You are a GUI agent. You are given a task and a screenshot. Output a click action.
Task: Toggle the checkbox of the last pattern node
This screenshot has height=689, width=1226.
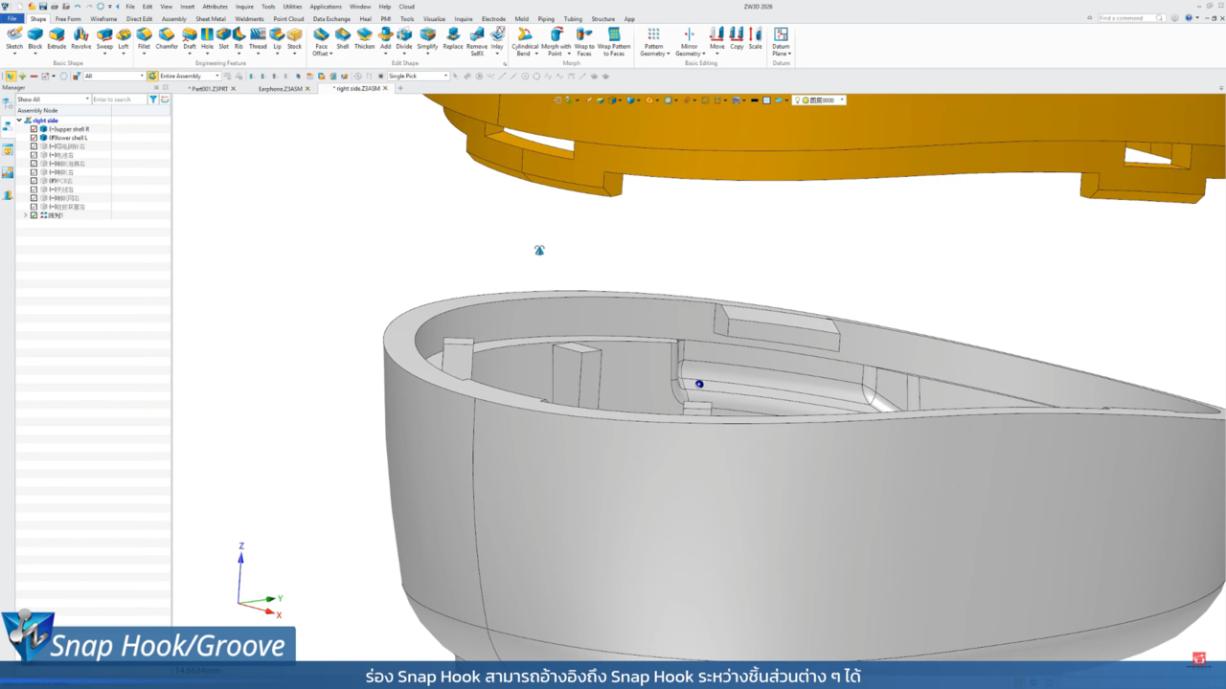point(34,215)
